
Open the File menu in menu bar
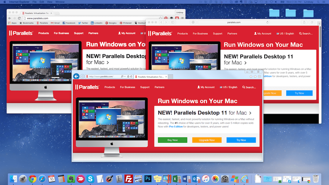[x=34, y=2]
